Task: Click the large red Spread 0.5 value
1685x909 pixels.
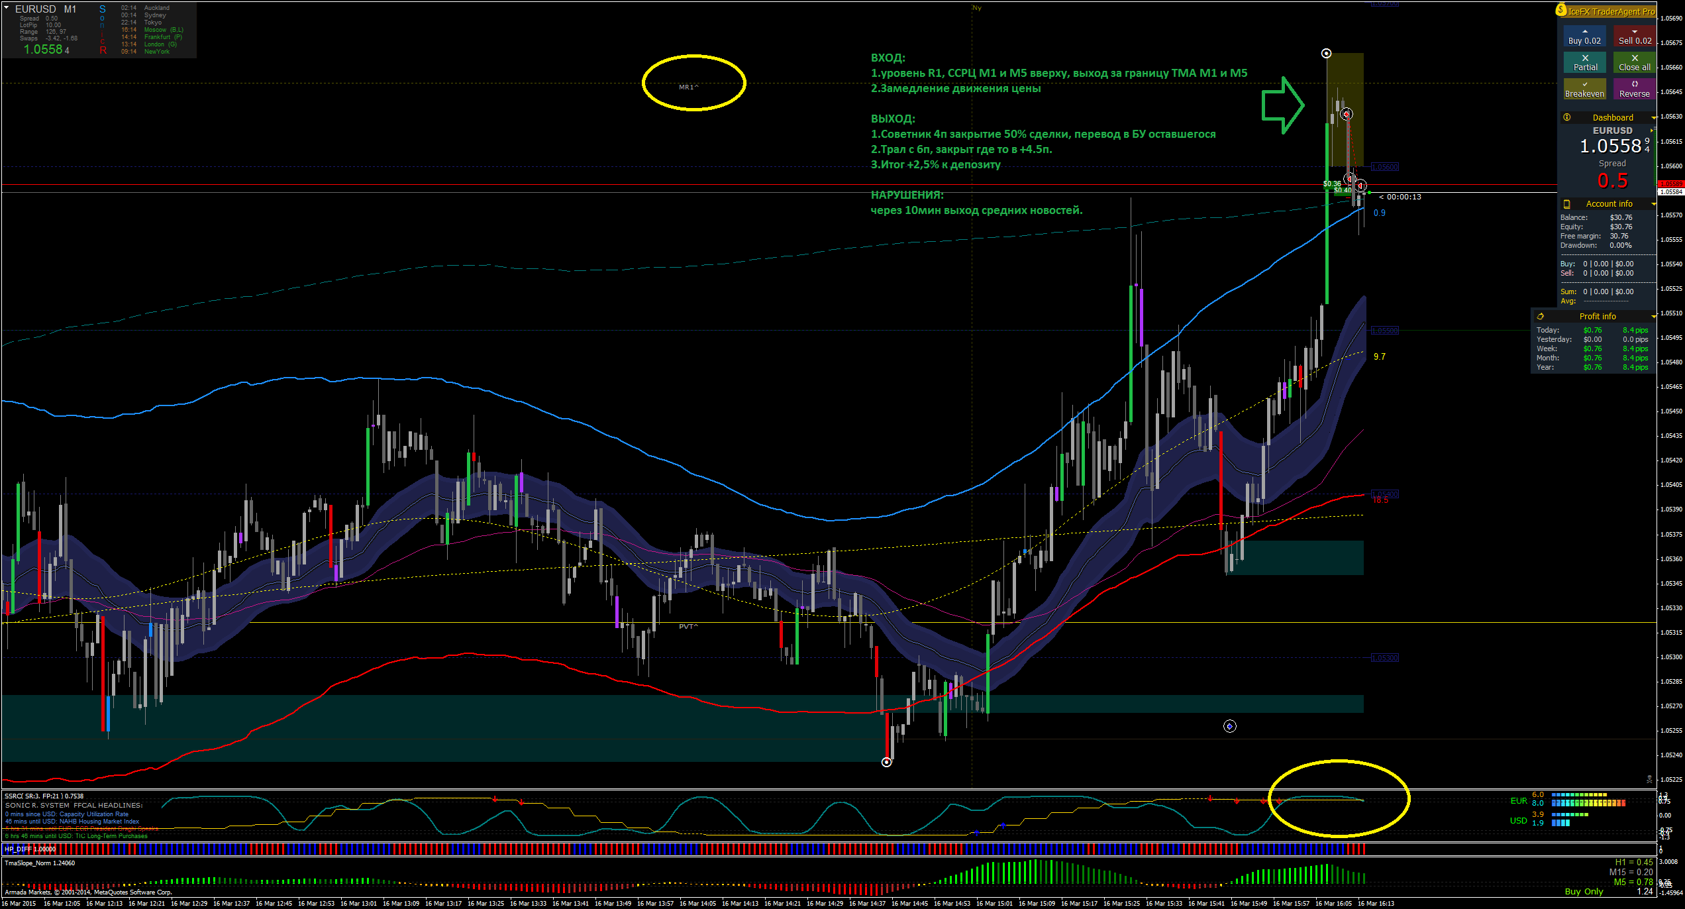Action: [x=1612, y=181]
